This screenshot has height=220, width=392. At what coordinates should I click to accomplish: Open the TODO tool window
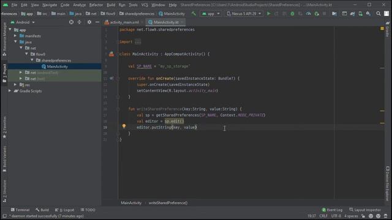tap(88, 210)
